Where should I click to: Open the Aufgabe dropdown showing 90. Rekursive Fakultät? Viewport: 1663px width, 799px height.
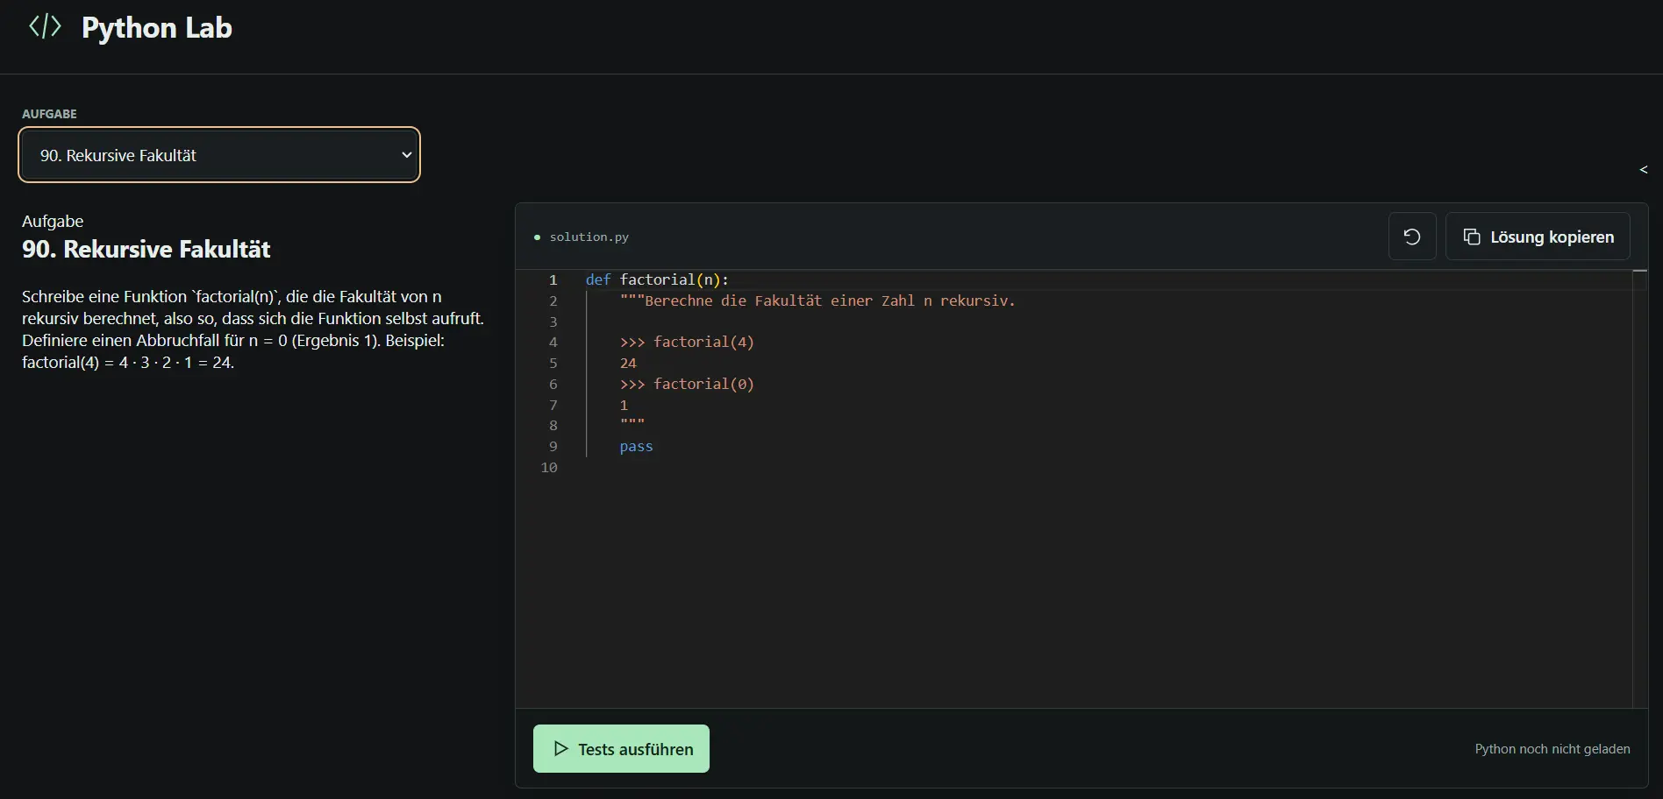(219, 155)
